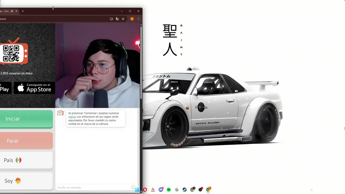The width and height of the screenshot is (345, 194).
Task: Open SteelSeries app in the taskbar
Action: point(177,190)
